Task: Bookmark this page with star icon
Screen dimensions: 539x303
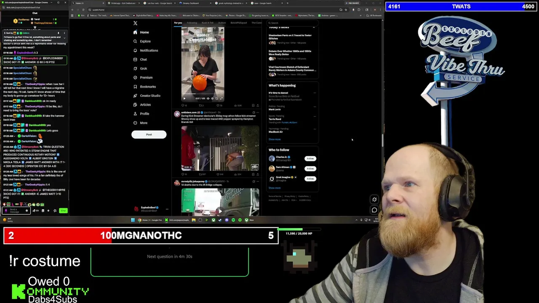Action: tap(346, 10)
